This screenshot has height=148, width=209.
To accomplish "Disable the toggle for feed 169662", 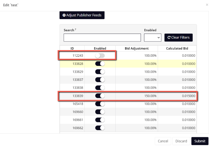I will coord(100,128).
